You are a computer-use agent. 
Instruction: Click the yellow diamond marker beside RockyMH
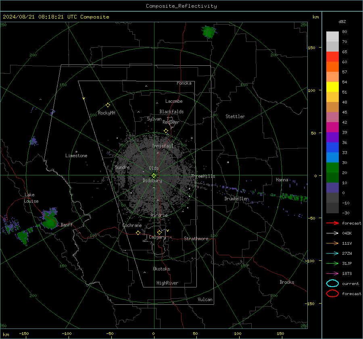pyautogui.click(x=108, y=105)
